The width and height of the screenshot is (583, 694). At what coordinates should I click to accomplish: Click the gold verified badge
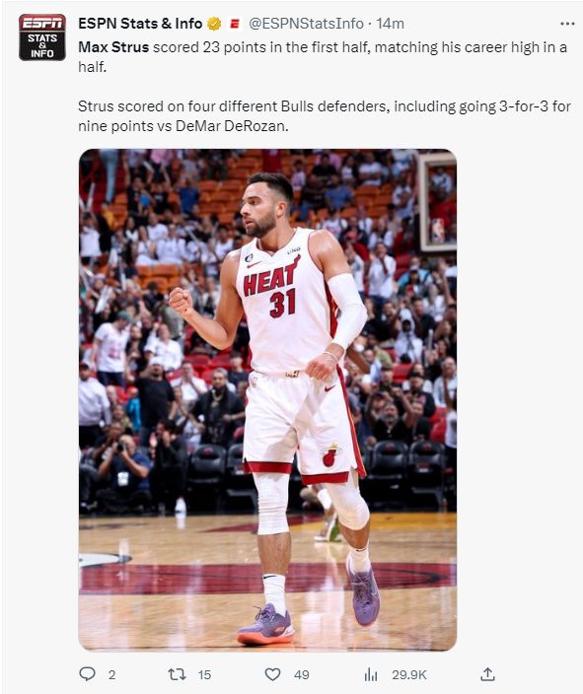click(214, 24)
